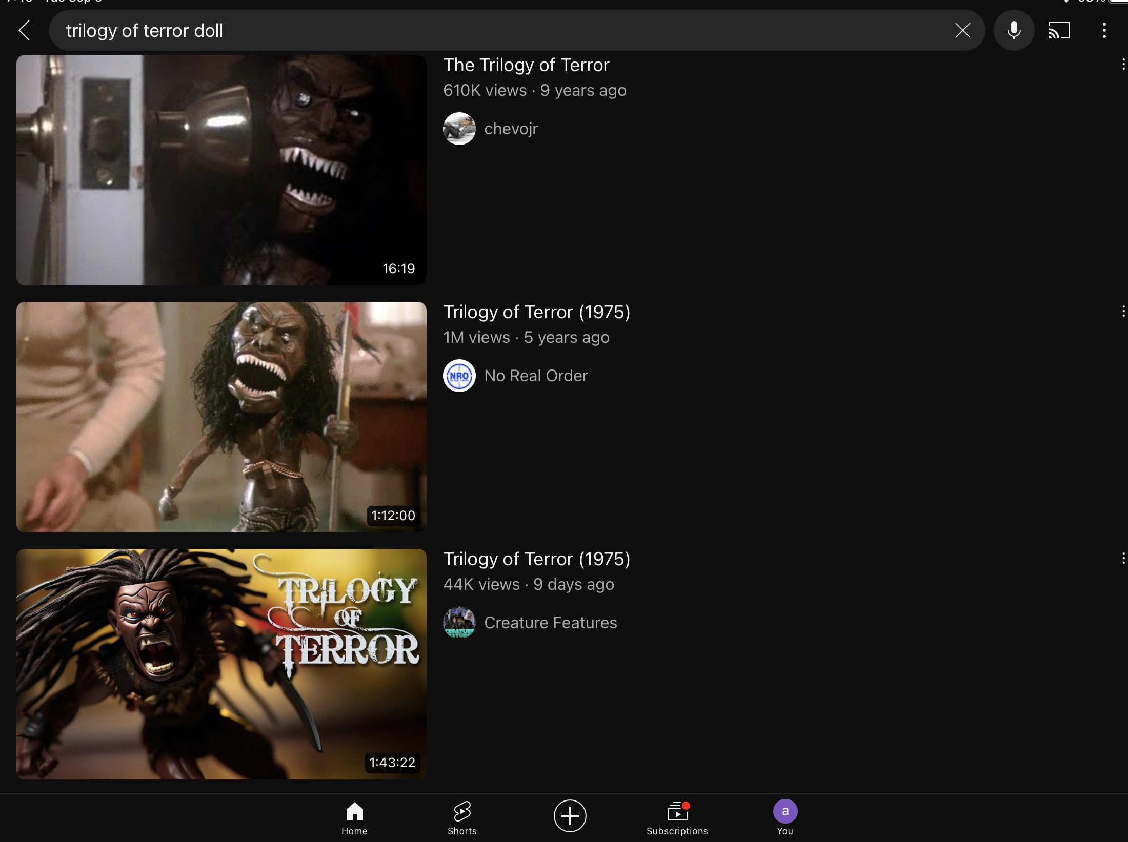This screenshot has width=1128, height=842.
Task: Click the Creature Features channel name
Action: coord(550,623)
